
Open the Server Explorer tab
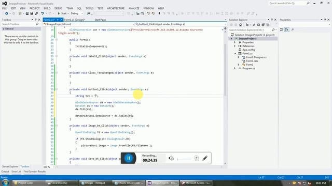tap(10, 166)
